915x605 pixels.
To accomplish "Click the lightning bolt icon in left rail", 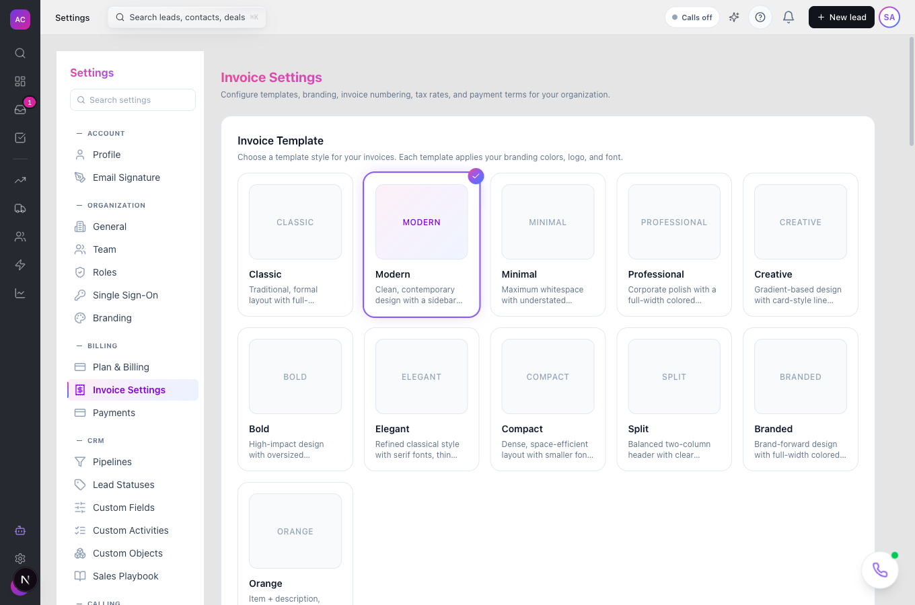I will [20, 265].
